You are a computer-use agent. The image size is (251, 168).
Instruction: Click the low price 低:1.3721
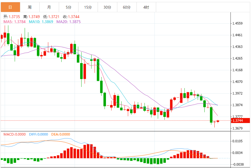pos(51,17)
